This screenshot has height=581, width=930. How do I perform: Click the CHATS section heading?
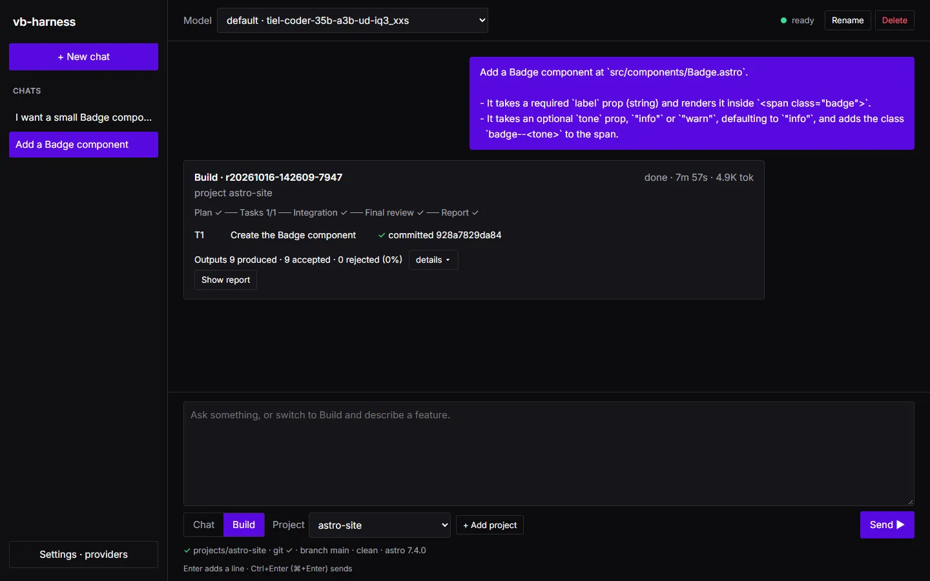27,91
